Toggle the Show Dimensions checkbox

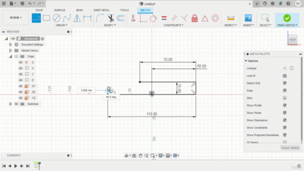click(285, 120)
